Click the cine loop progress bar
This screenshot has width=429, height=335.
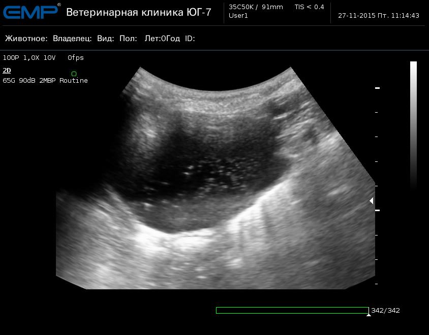point(292,310)
